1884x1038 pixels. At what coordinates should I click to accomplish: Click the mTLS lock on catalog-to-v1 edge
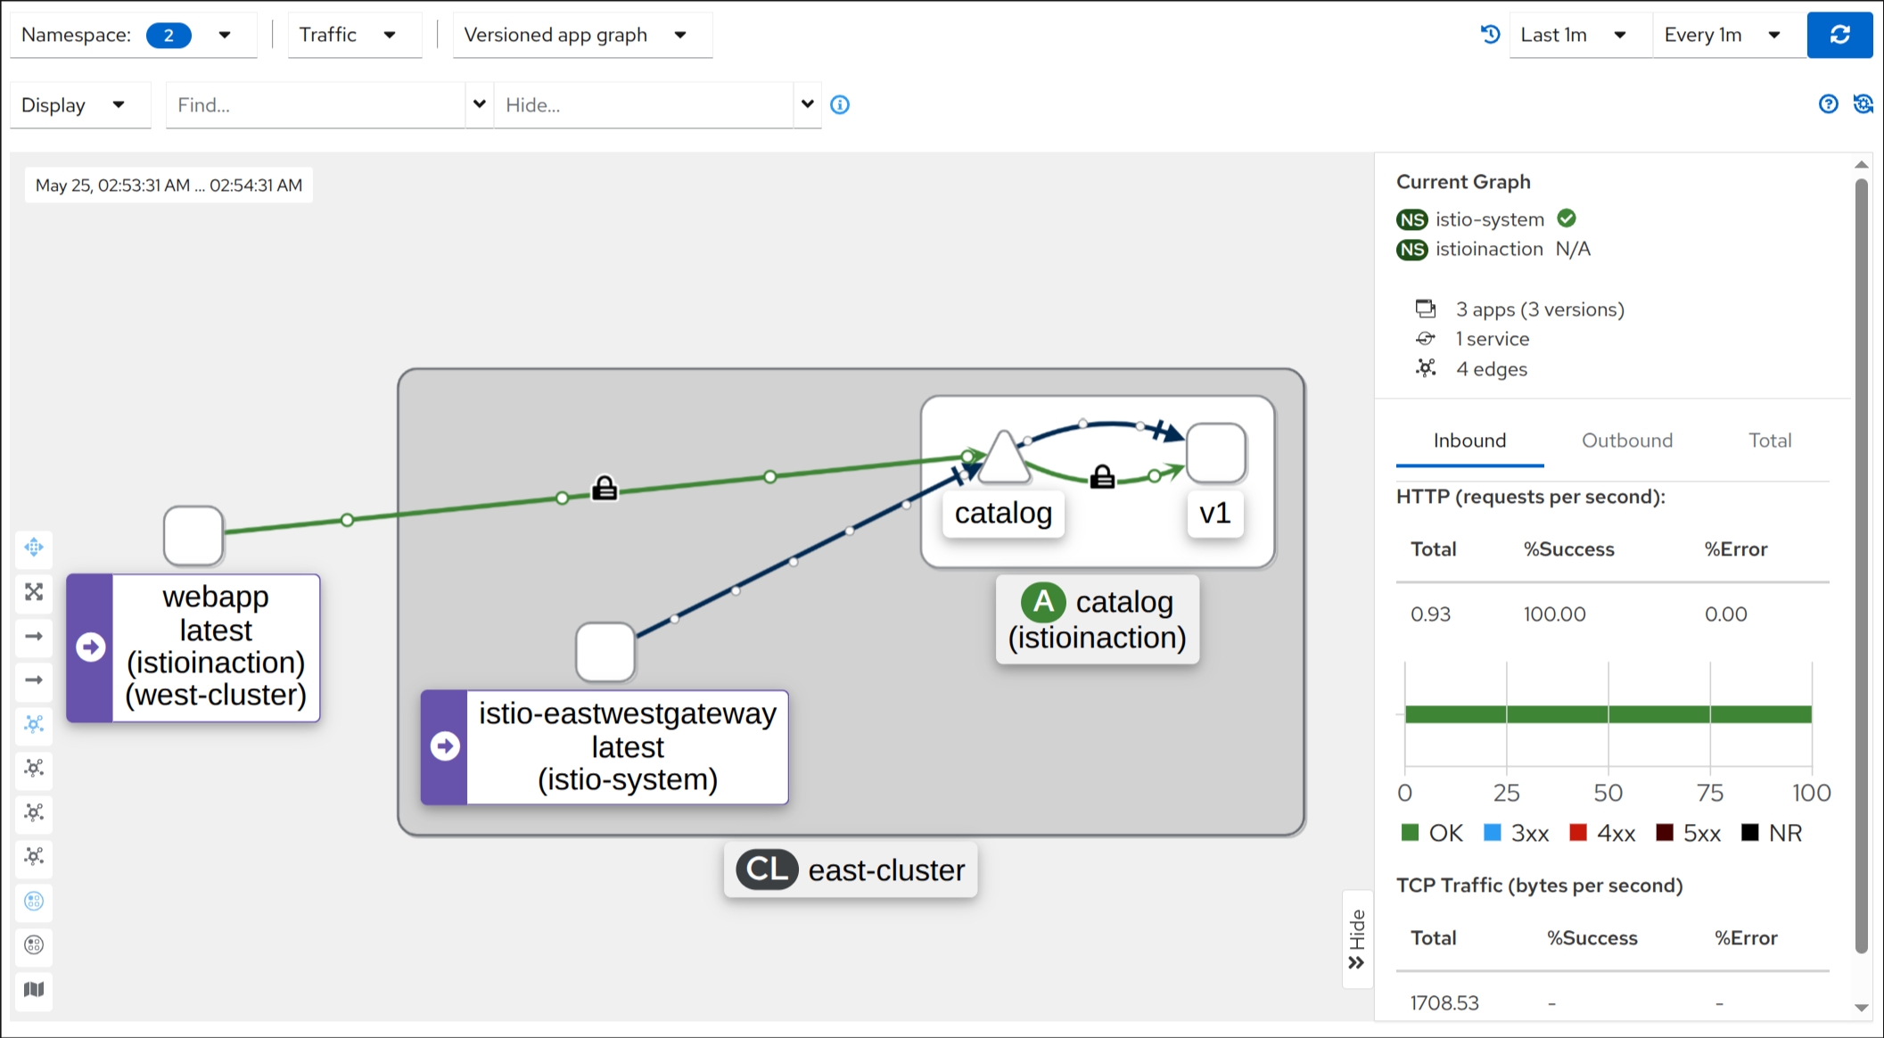pos(1103,477)
